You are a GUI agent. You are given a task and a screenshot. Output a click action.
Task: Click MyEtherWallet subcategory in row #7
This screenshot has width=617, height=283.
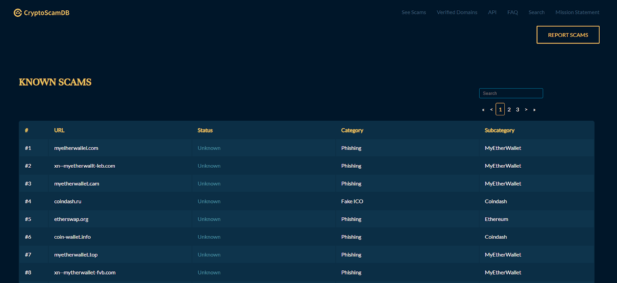(503, 255)
